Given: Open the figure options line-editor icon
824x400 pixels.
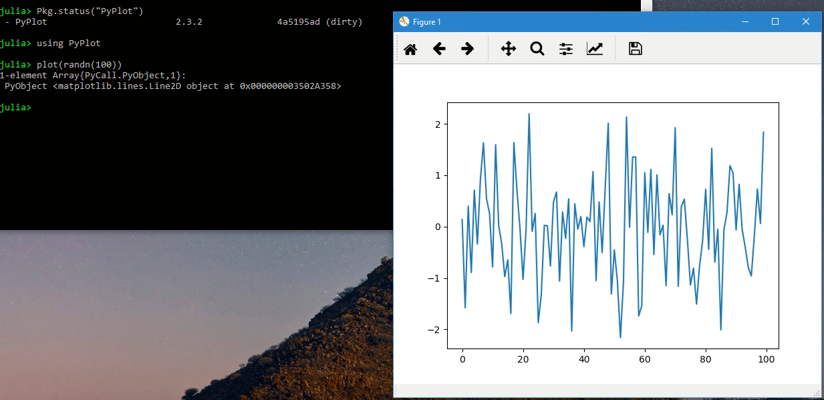Looking at the screenshot, I should [595, 48].
